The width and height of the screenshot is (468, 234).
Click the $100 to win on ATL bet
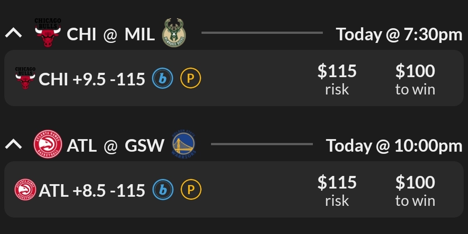coord(415,190)
